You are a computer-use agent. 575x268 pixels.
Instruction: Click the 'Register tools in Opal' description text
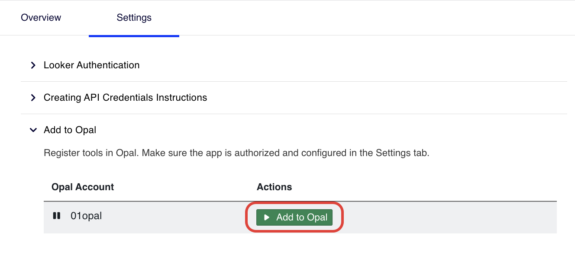[236, 153]
